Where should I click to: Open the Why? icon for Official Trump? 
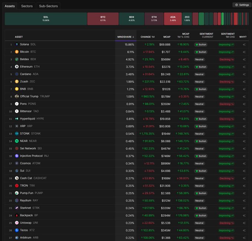pos(244,97)
